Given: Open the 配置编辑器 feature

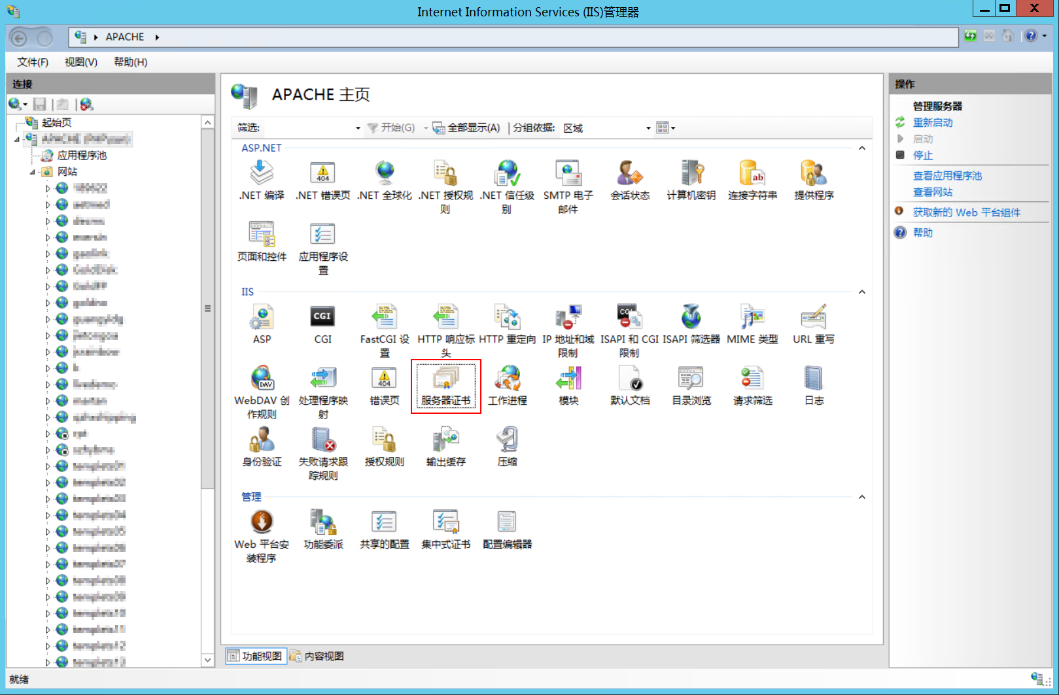Looking at the screenshot, I should (x=507, y=530).
